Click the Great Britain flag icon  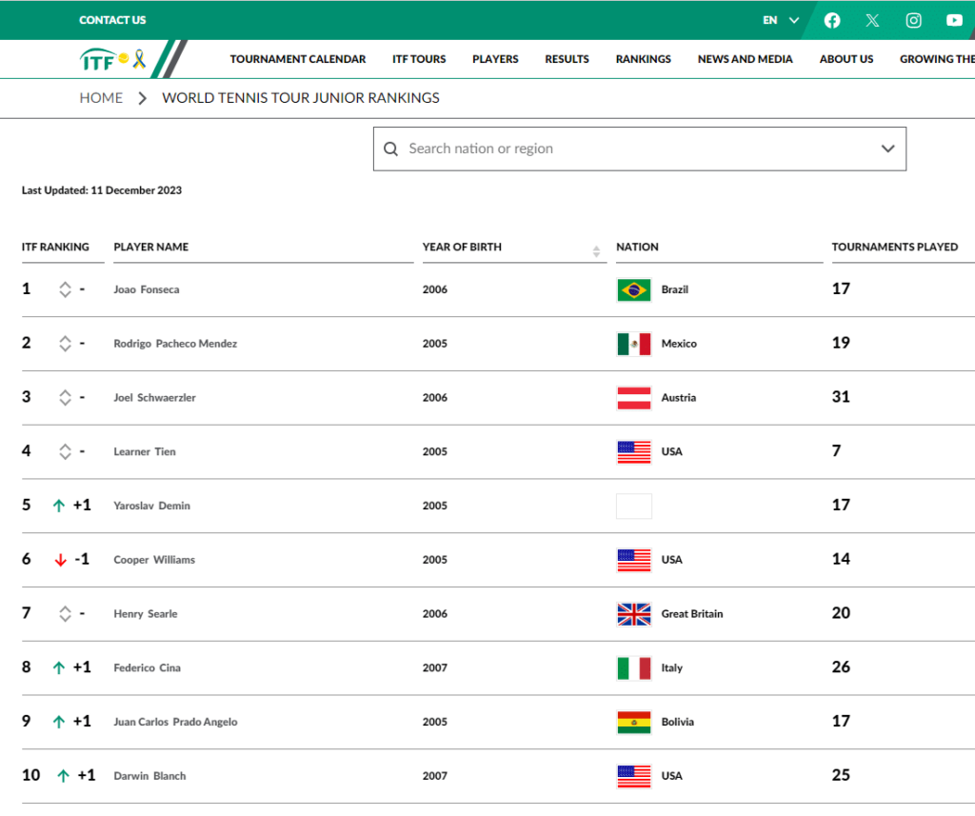pos(633,614)
